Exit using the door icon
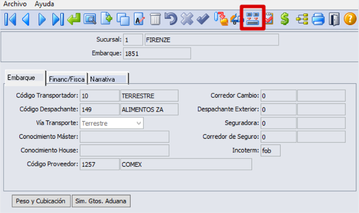359x213 pixels. pyautogui.click(x=334, y=19)
